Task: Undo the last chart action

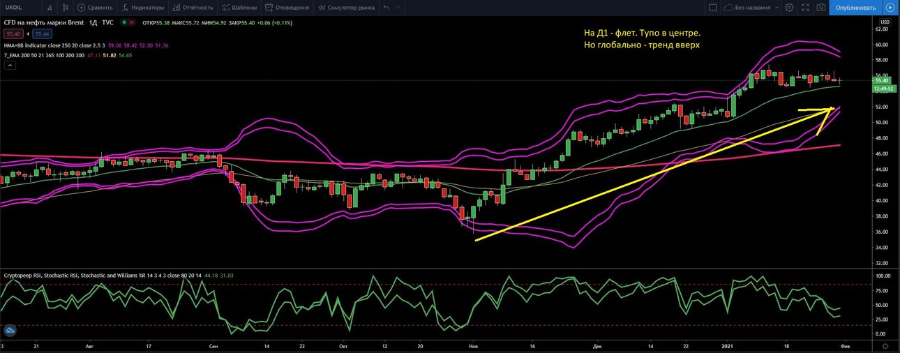Action: pos(386,8)
